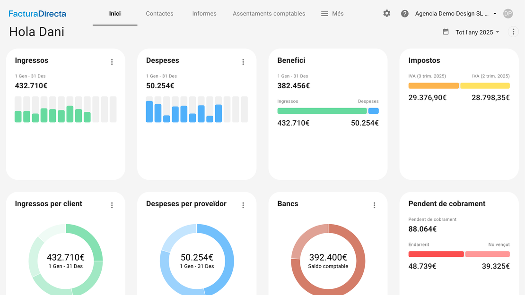Open the Assentaments comptables tab

[x=269, y=14]
